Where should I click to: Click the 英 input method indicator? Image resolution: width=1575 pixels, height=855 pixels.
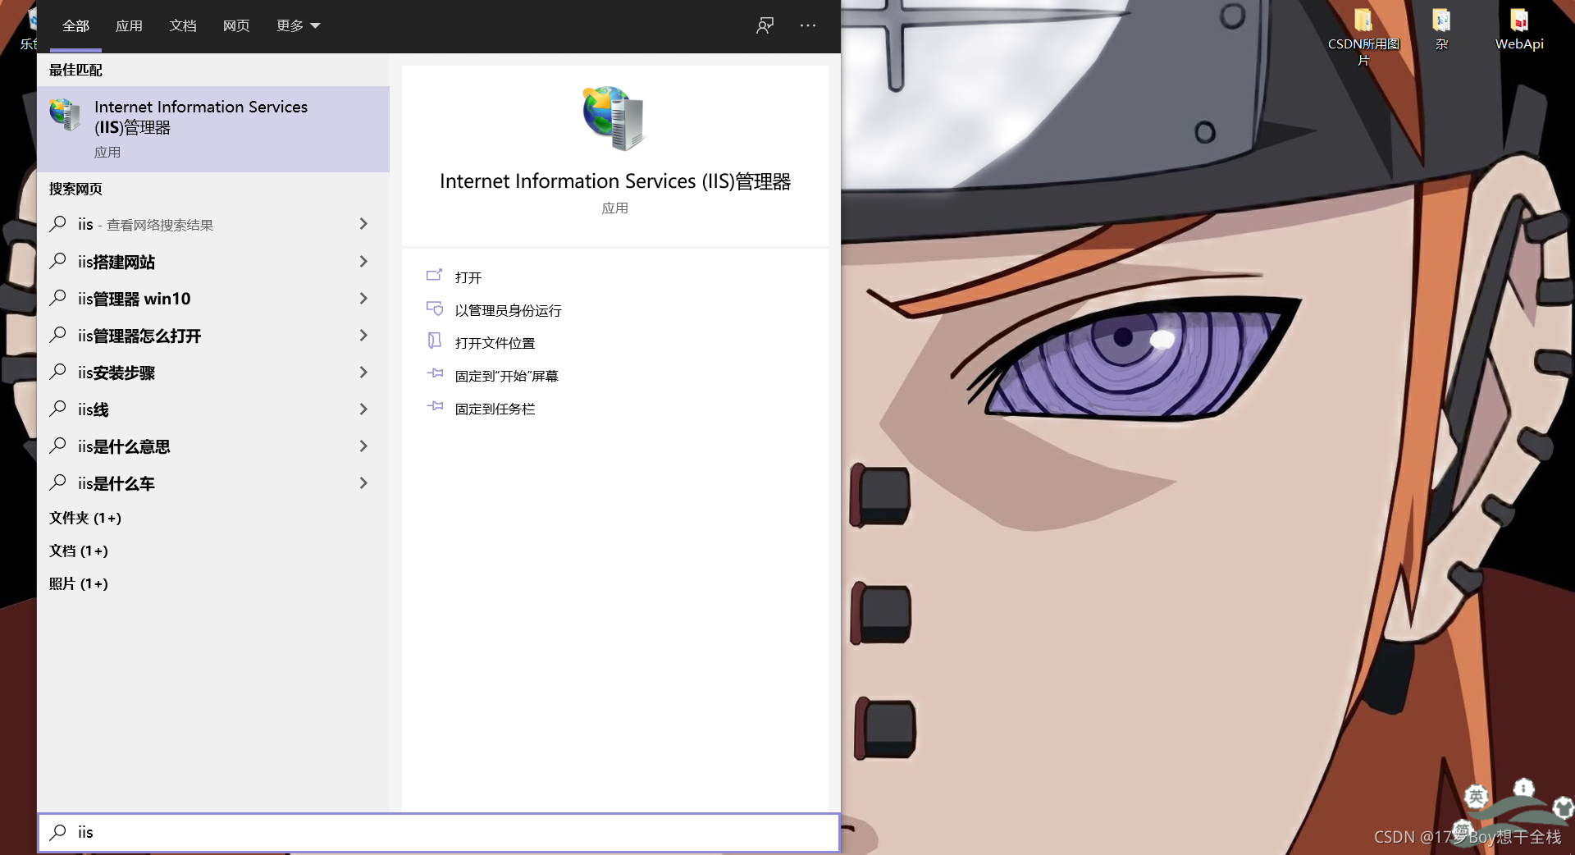(x=1476, y=796)
